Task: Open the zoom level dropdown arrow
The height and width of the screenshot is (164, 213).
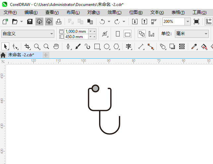Action: (188, 22)
